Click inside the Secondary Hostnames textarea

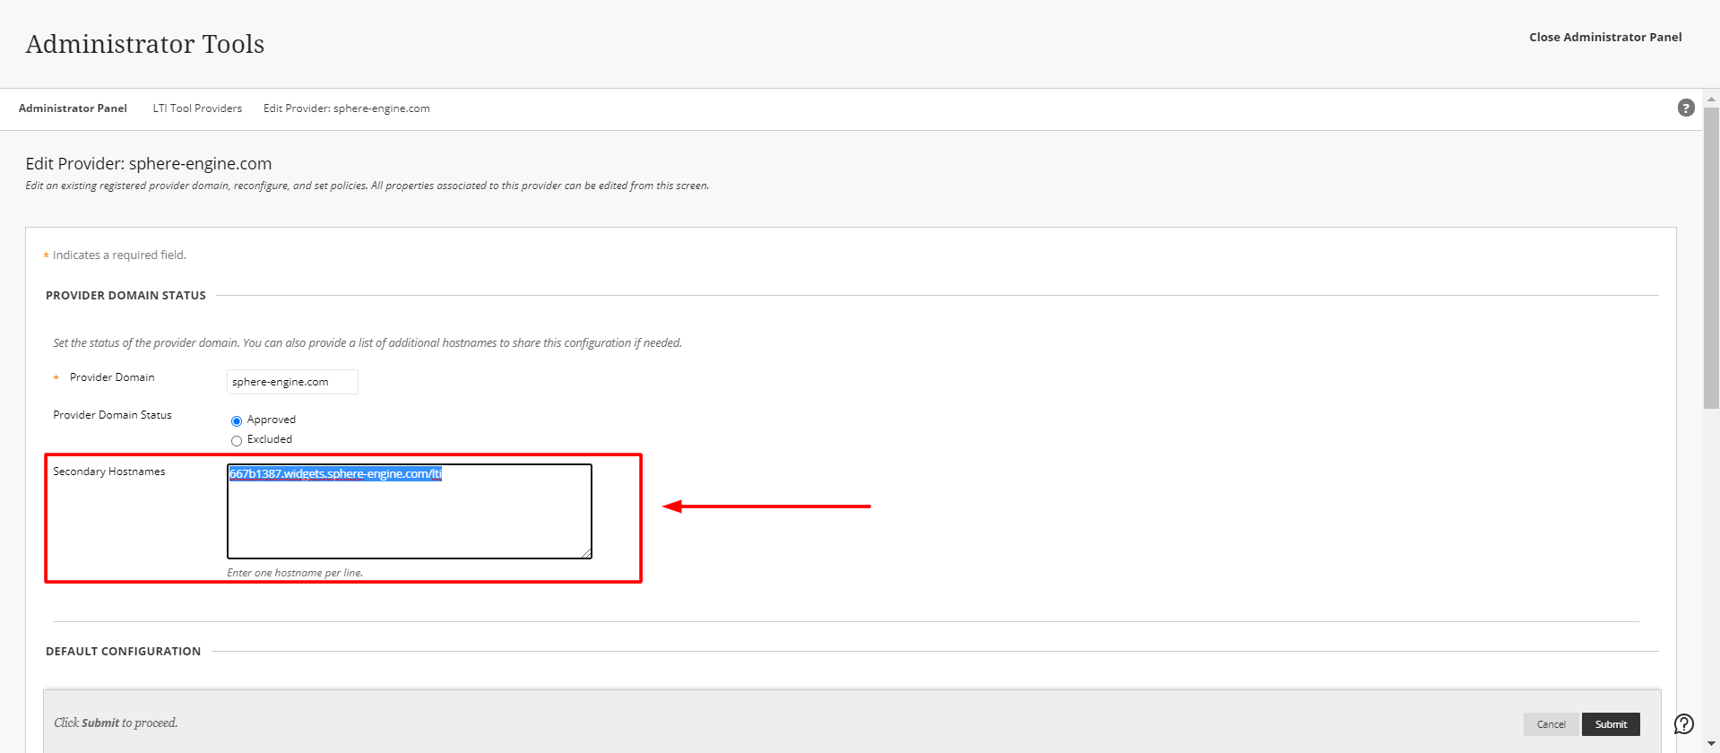(x=410, y=511)
